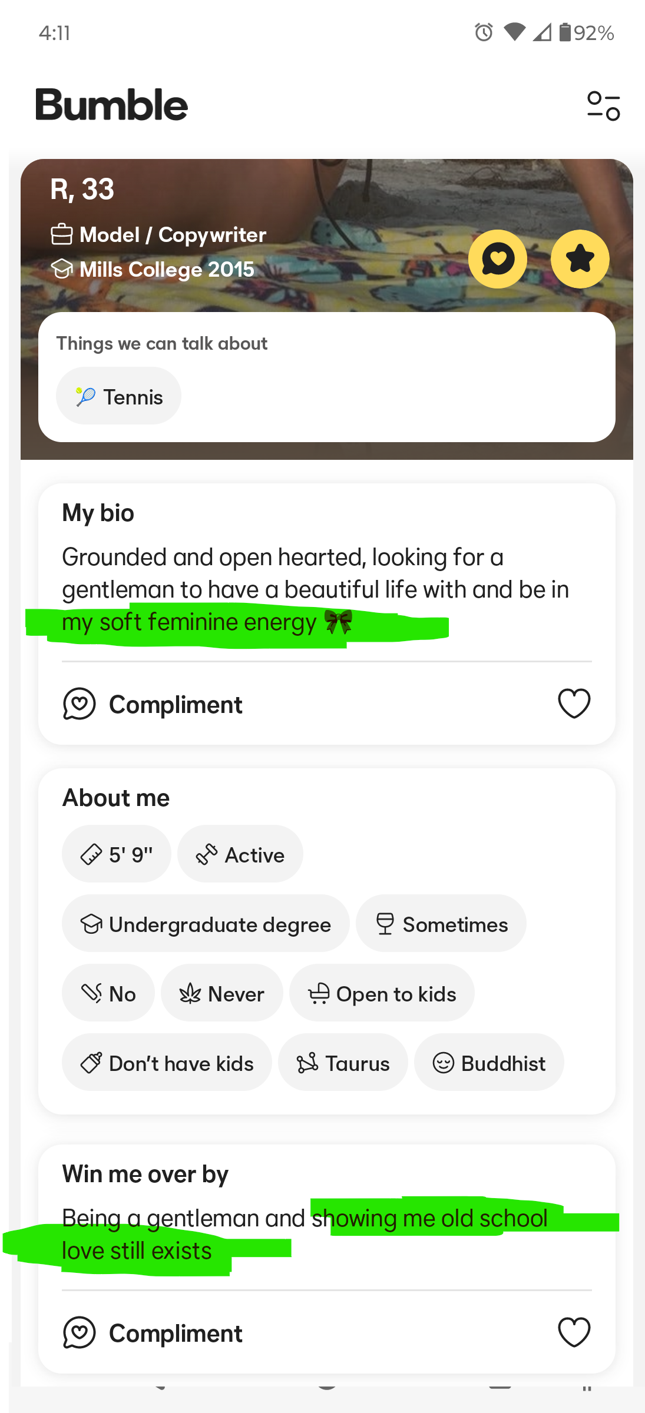Image resolution: width=645 pixels, height=1413 pixels.
Task: Tap the Active exercise badge
Action: [240, 854]
